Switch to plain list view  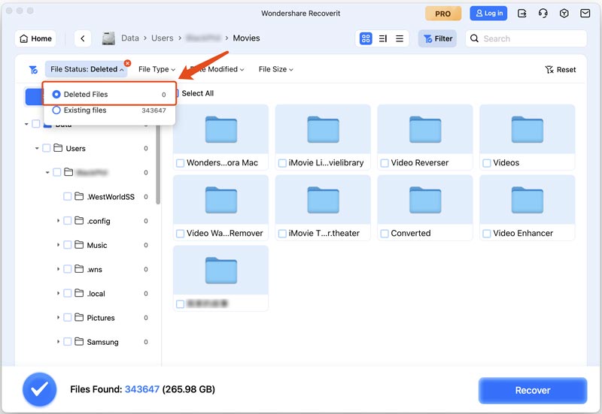(x=400, y=38)
